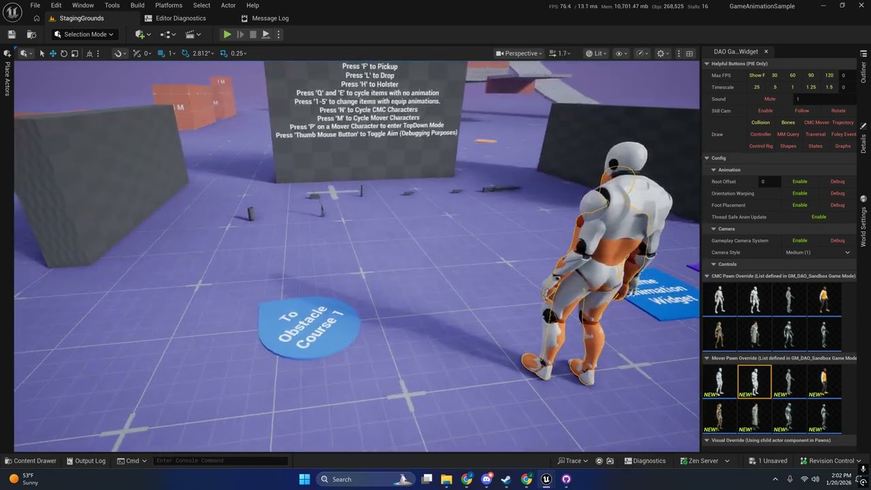Open Camera Style Medium (1) dropdown

(x=817, y=252)
